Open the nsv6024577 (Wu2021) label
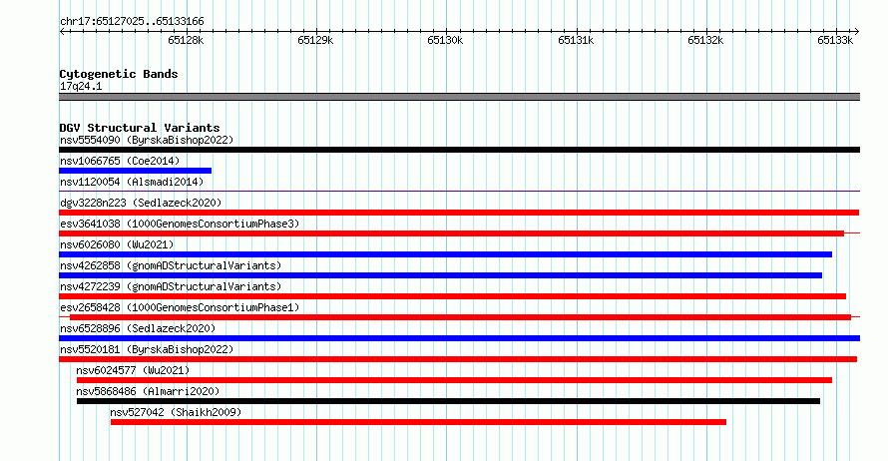Viewport: 888px width, 461px height. [133, 370]
